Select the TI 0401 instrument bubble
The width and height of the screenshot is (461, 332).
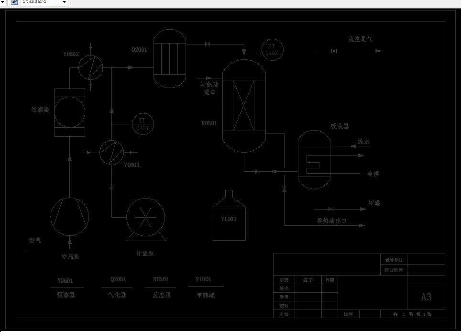point(143,124)
